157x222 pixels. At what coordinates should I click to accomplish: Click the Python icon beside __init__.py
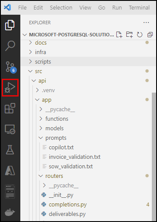coord(44,195)
